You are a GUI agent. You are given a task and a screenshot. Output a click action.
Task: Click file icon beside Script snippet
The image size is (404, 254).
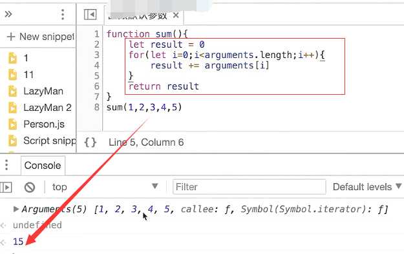[x=12, y=141]
